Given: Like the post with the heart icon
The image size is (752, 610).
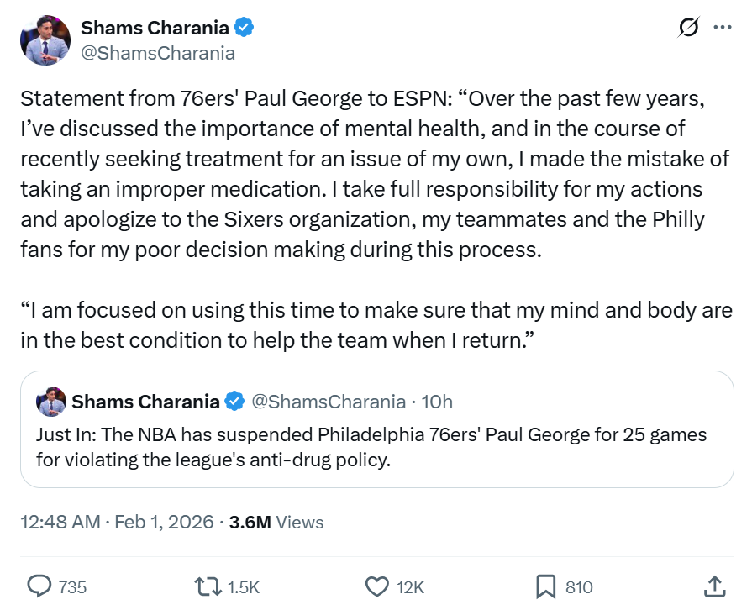Looking at the screenshot, I should pyautogui.click(x=379, y=586).
